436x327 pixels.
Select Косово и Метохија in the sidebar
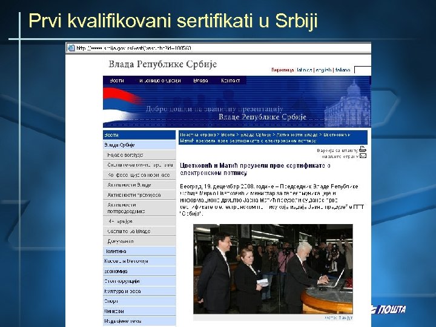(x=139, y=262)
